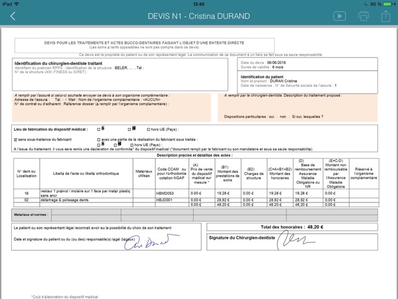Image resolution: width=398 pixels, height=299 pixels.
Task: Tap the 'Matériaux et normes' gray field
Action: coord(194,215)
